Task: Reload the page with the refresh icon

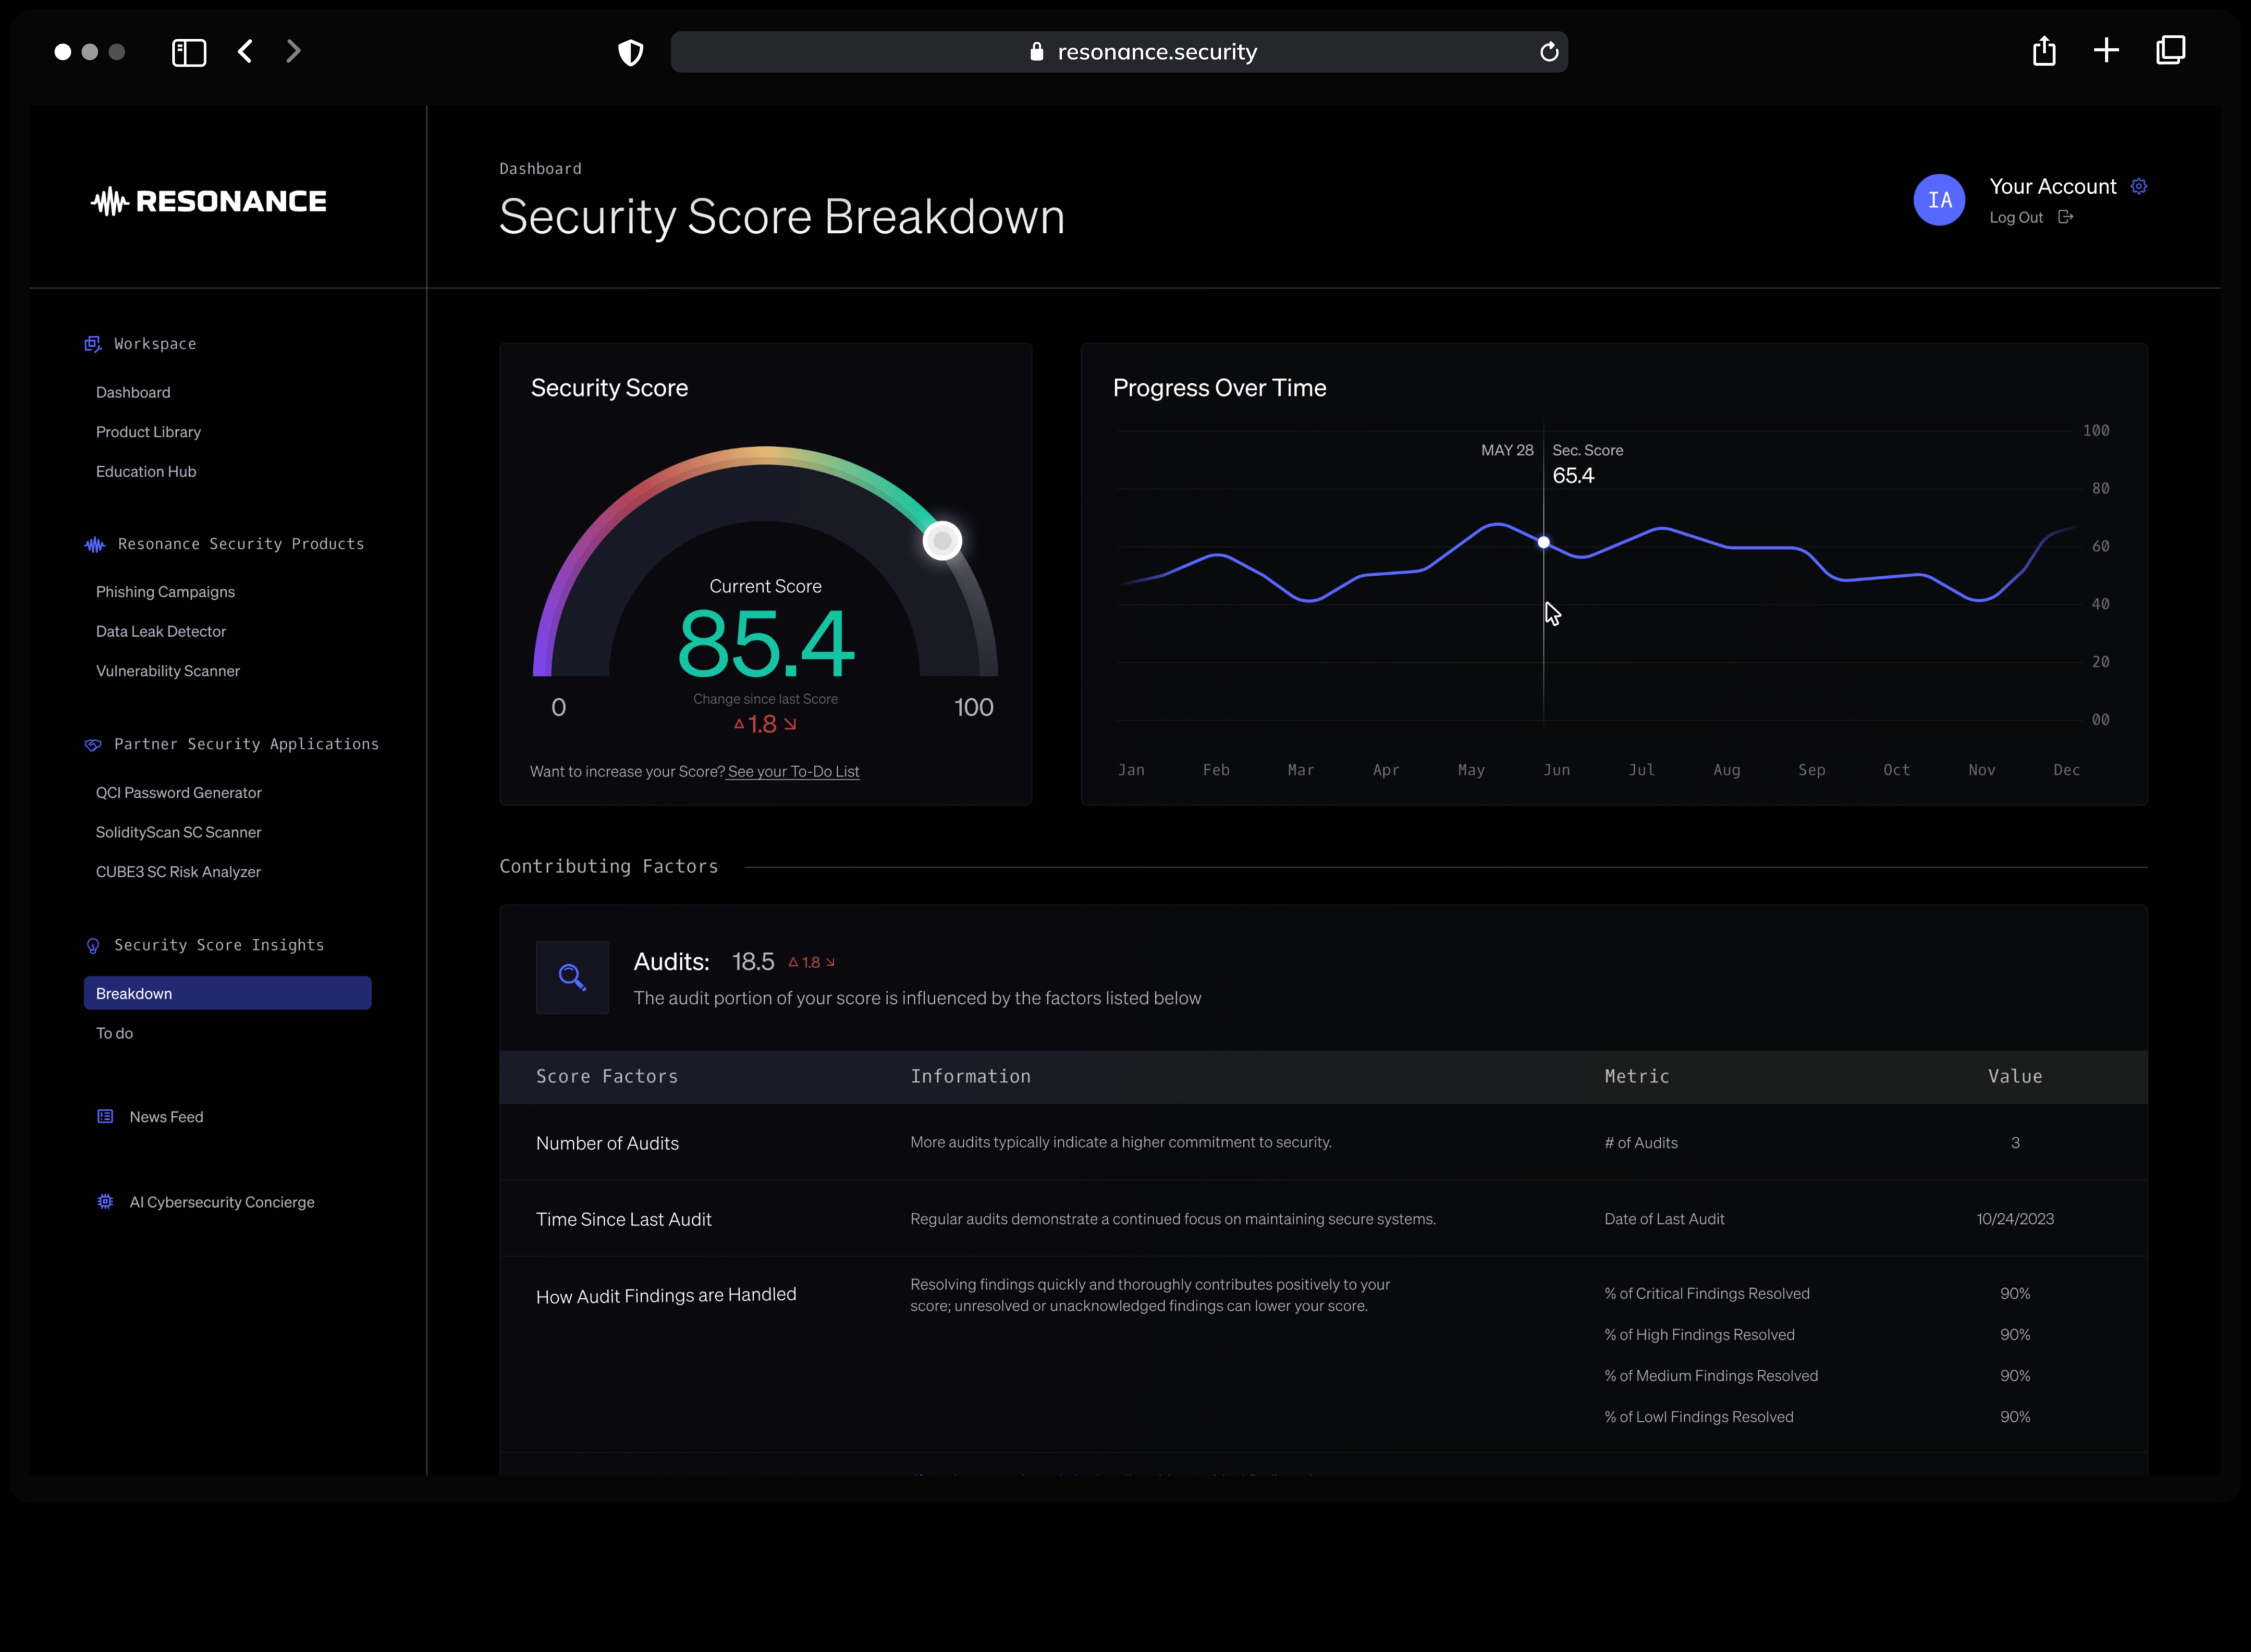Action: point(1548,52)
